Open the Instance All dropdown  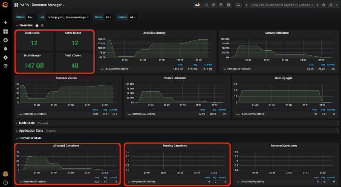[133, 17]
